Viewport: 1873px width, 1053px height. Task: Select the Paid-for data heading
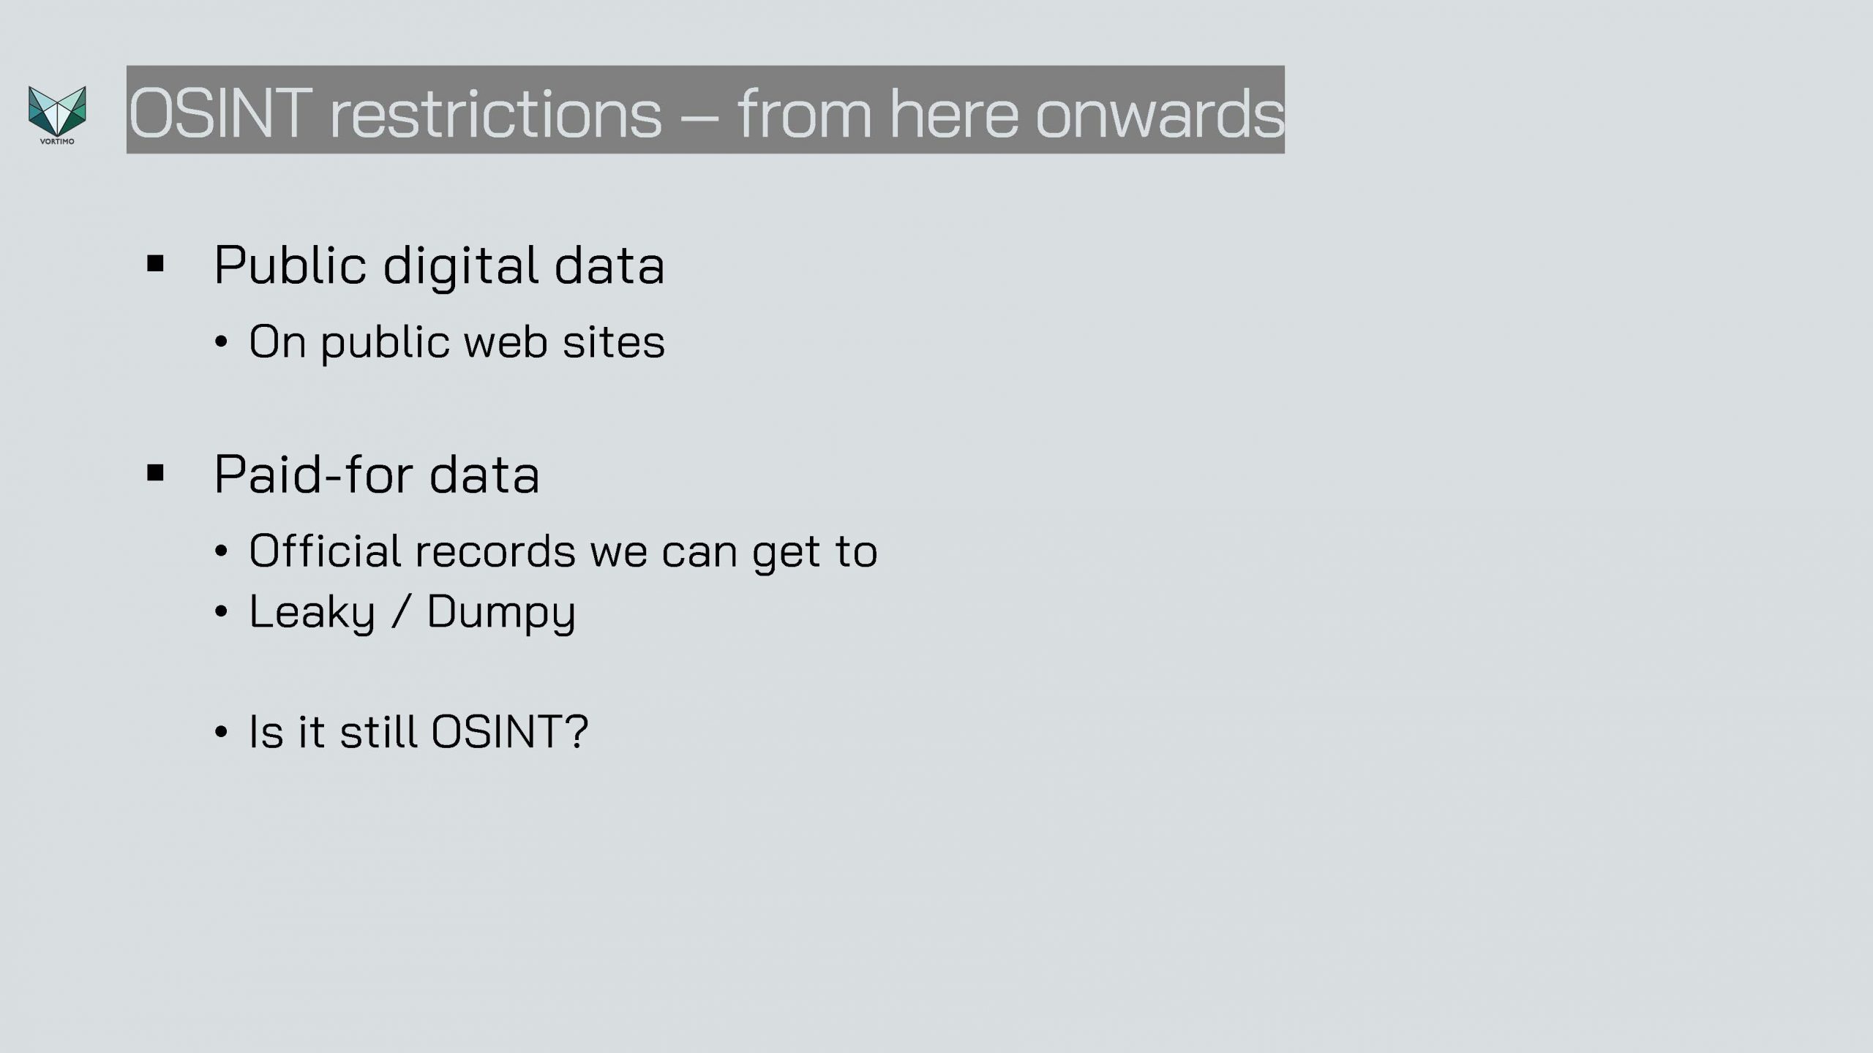377,474
